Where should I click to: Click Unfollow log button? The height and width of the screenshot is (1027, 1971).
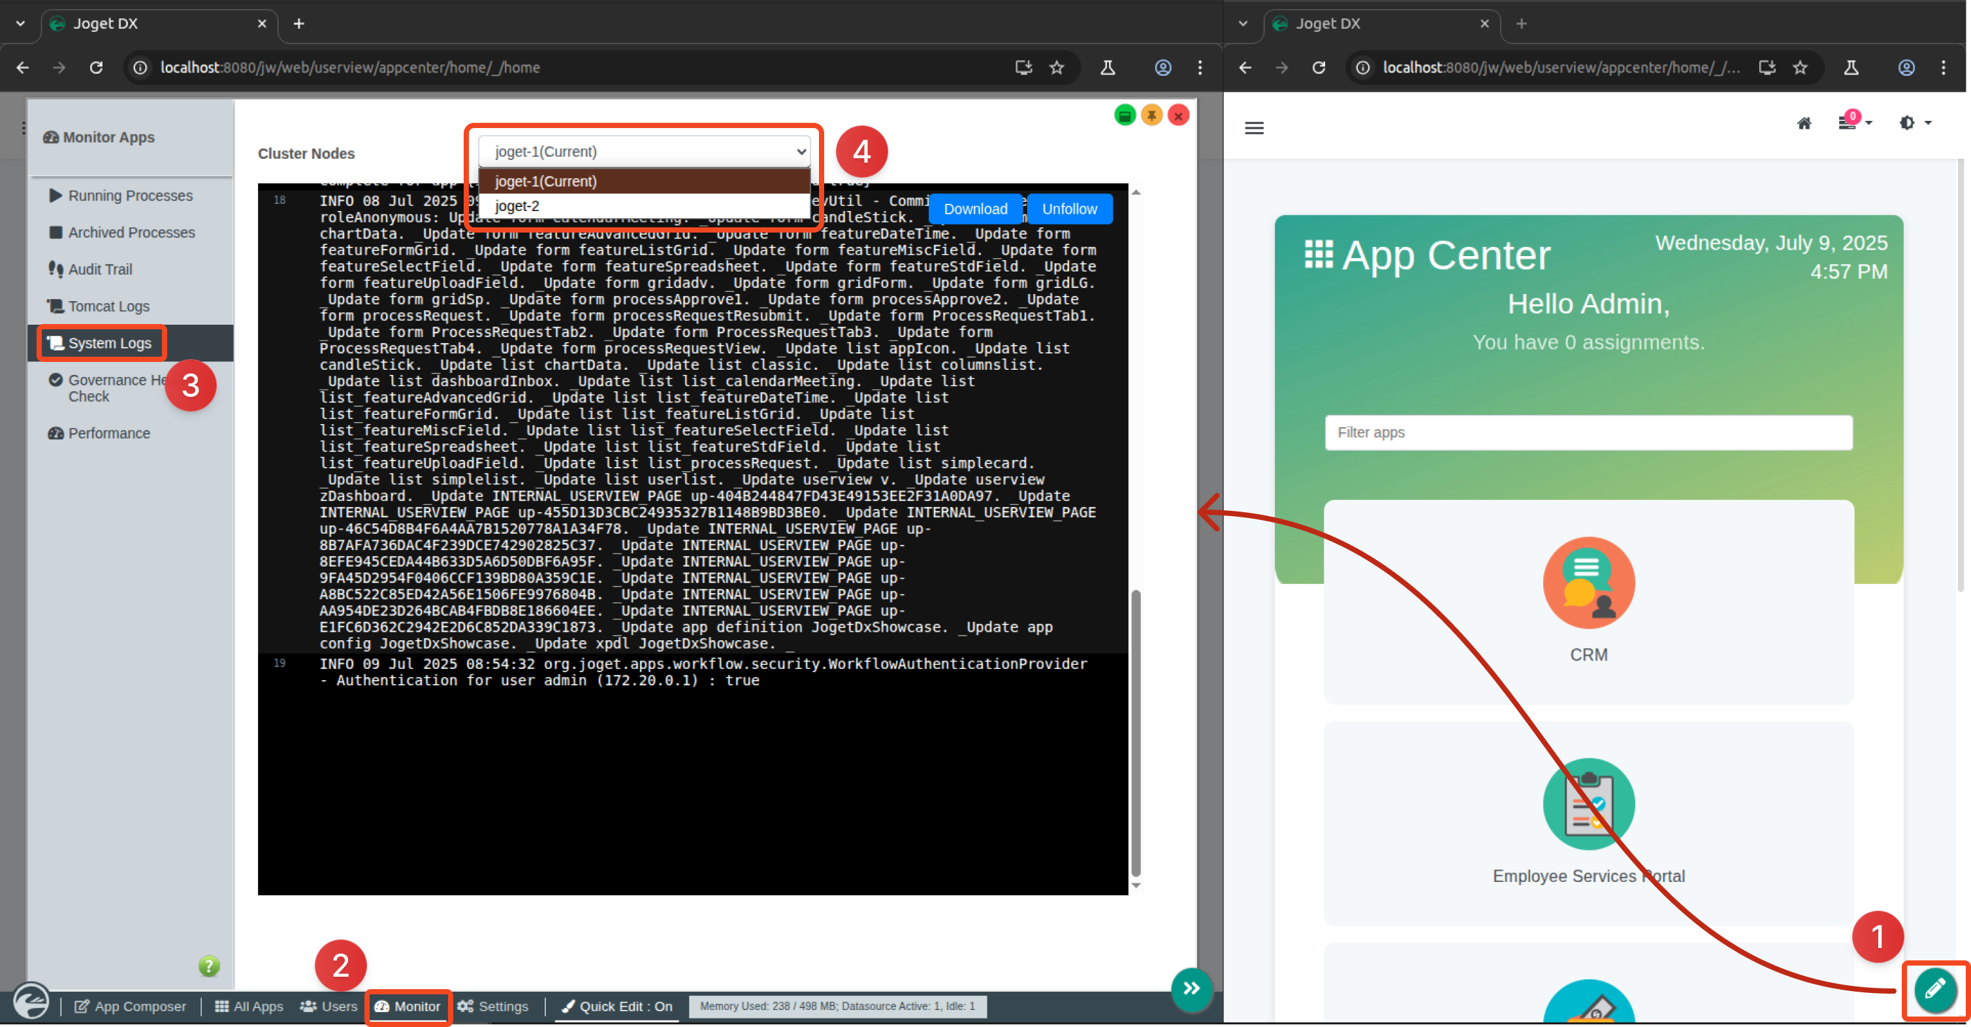pos(1069,209)
